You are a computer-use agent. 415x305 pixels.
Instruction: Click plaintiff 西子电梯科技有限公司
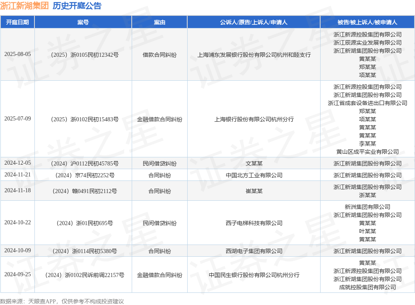254,223
